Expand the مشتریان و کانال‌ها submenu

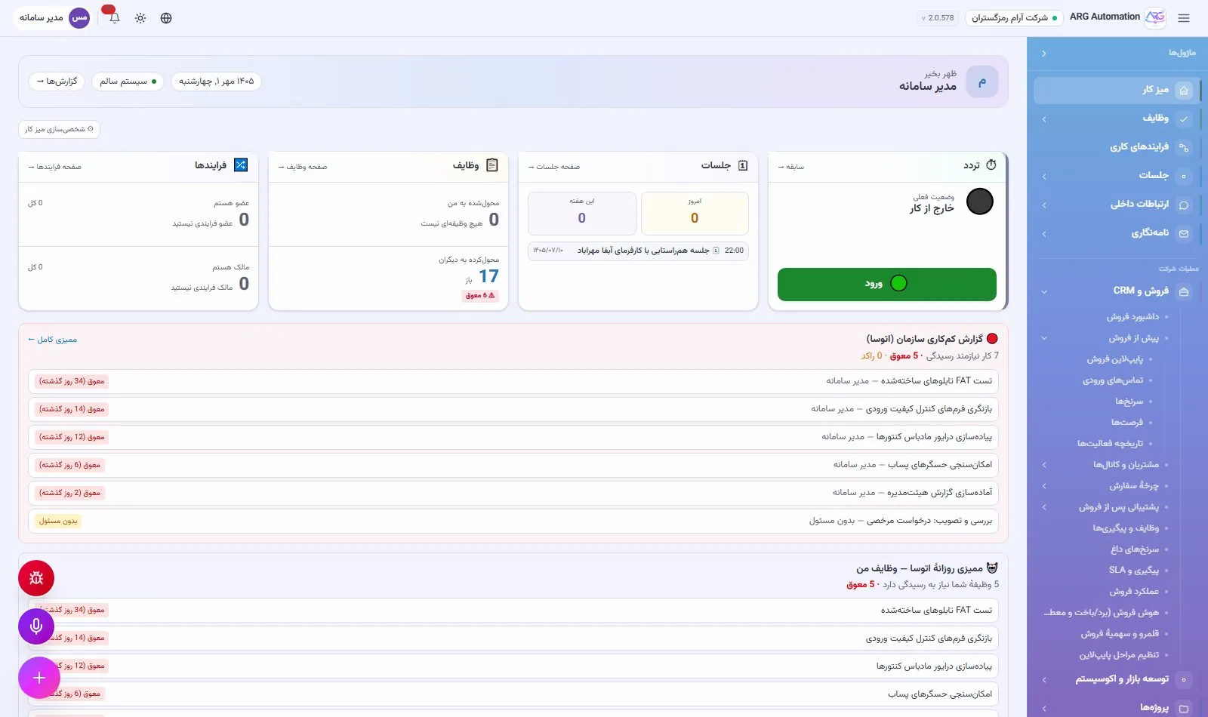point(1044,465)
